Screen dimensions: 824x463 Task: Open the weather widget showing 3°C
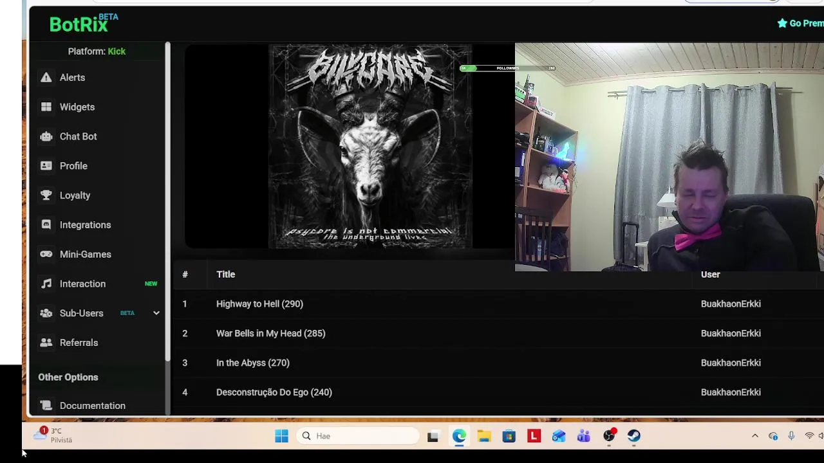pos(53,435)
